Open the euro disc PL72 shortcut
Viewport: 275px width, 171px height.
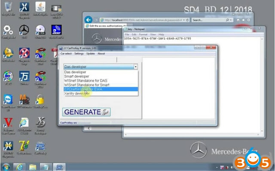(x=8, y=78)
